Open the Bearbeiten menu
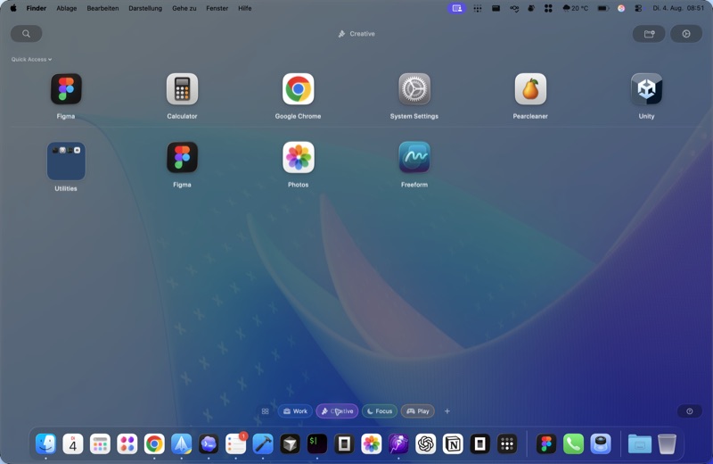The image size is (713, 464). [102, 8]
